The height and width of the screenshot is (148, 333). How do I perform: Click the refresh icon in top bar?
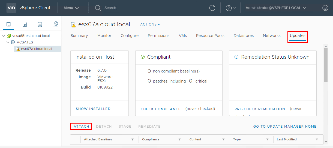coord(212,8)
